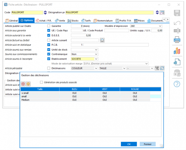This screenshot has width=186, height=150.
Task: Click the red sad face icon
Action: pos(23,84)
